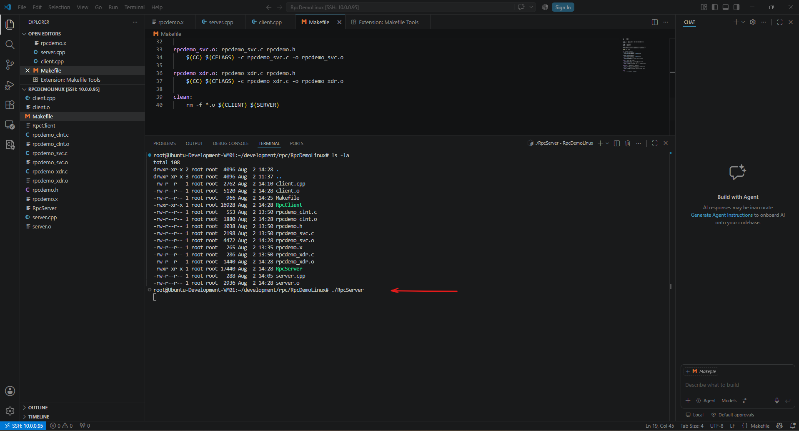
Task: Select the Local session target
Action: tap(695, 415)
